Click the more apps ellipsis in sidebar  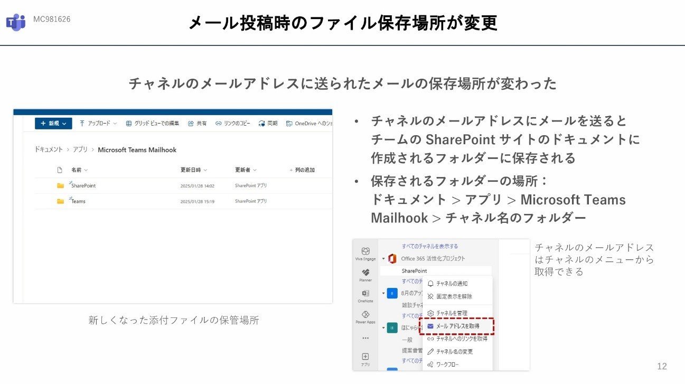point(365,338)
